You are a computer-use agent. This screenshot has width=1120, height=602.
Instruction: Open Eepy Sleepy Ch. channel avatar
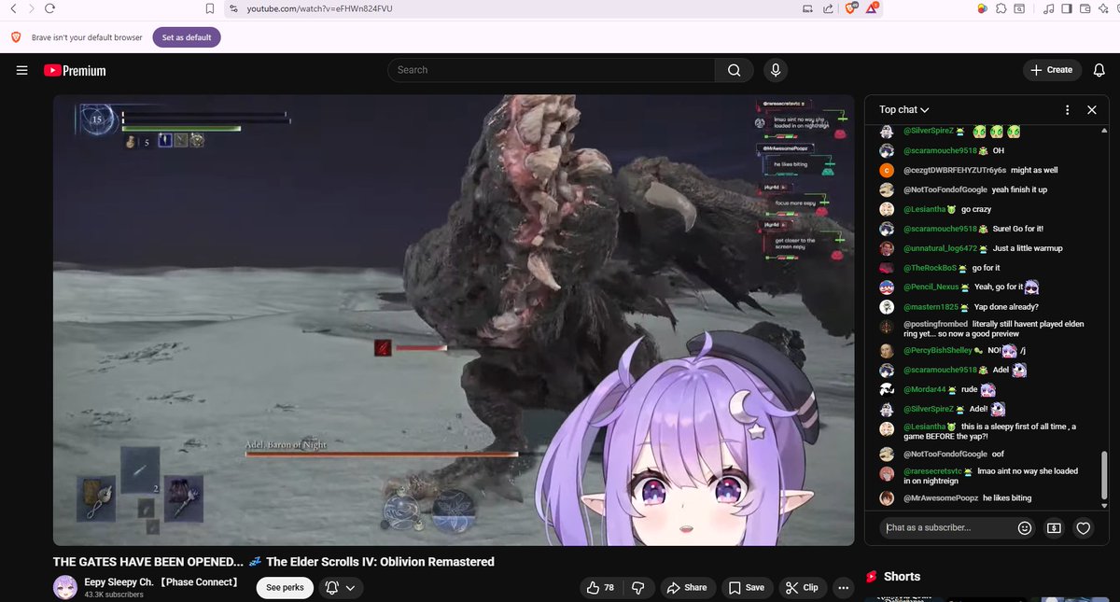[x=65, y=587]
